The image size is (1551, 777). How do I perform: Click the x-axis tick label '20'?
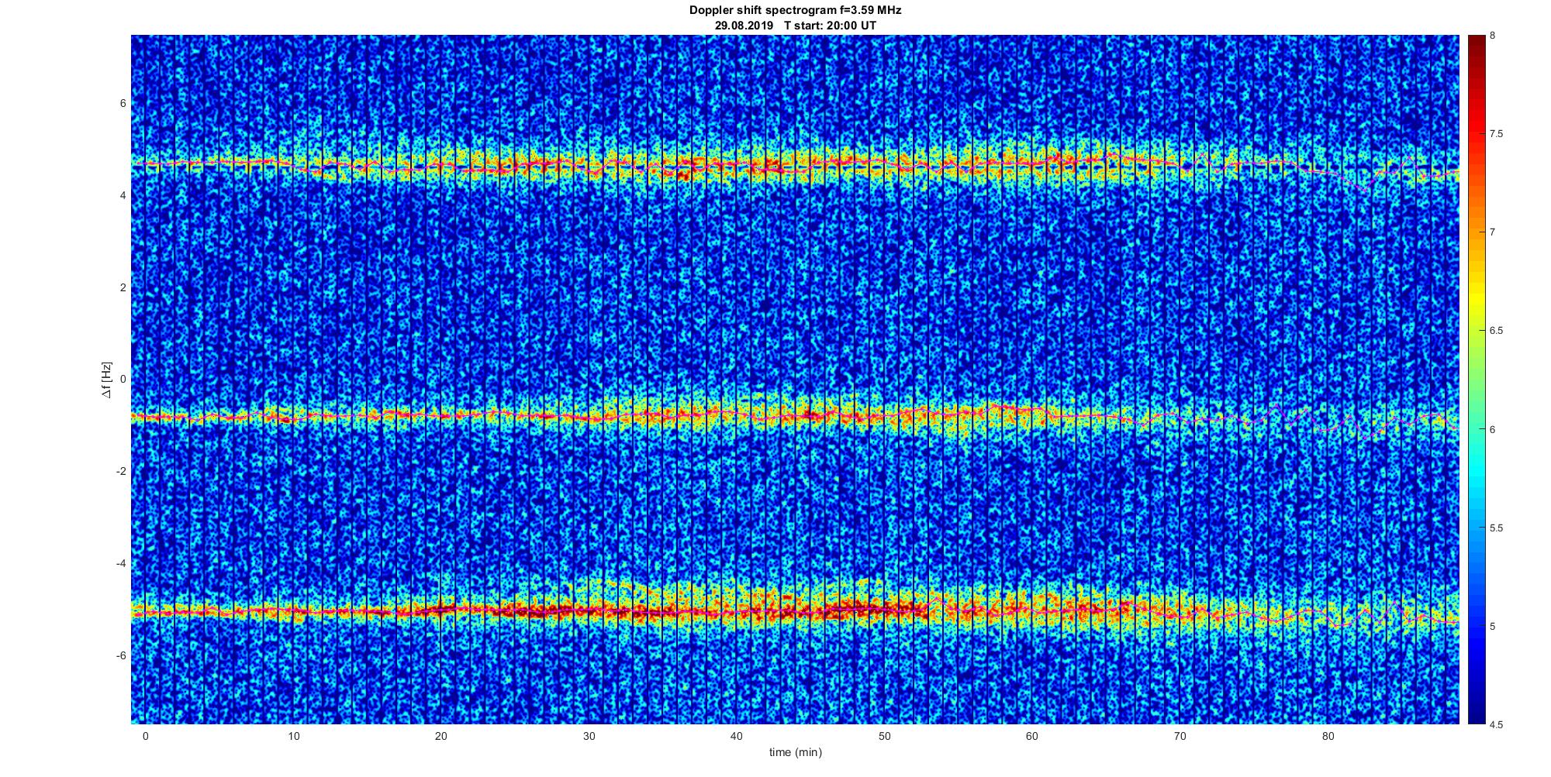click(441, 736)
